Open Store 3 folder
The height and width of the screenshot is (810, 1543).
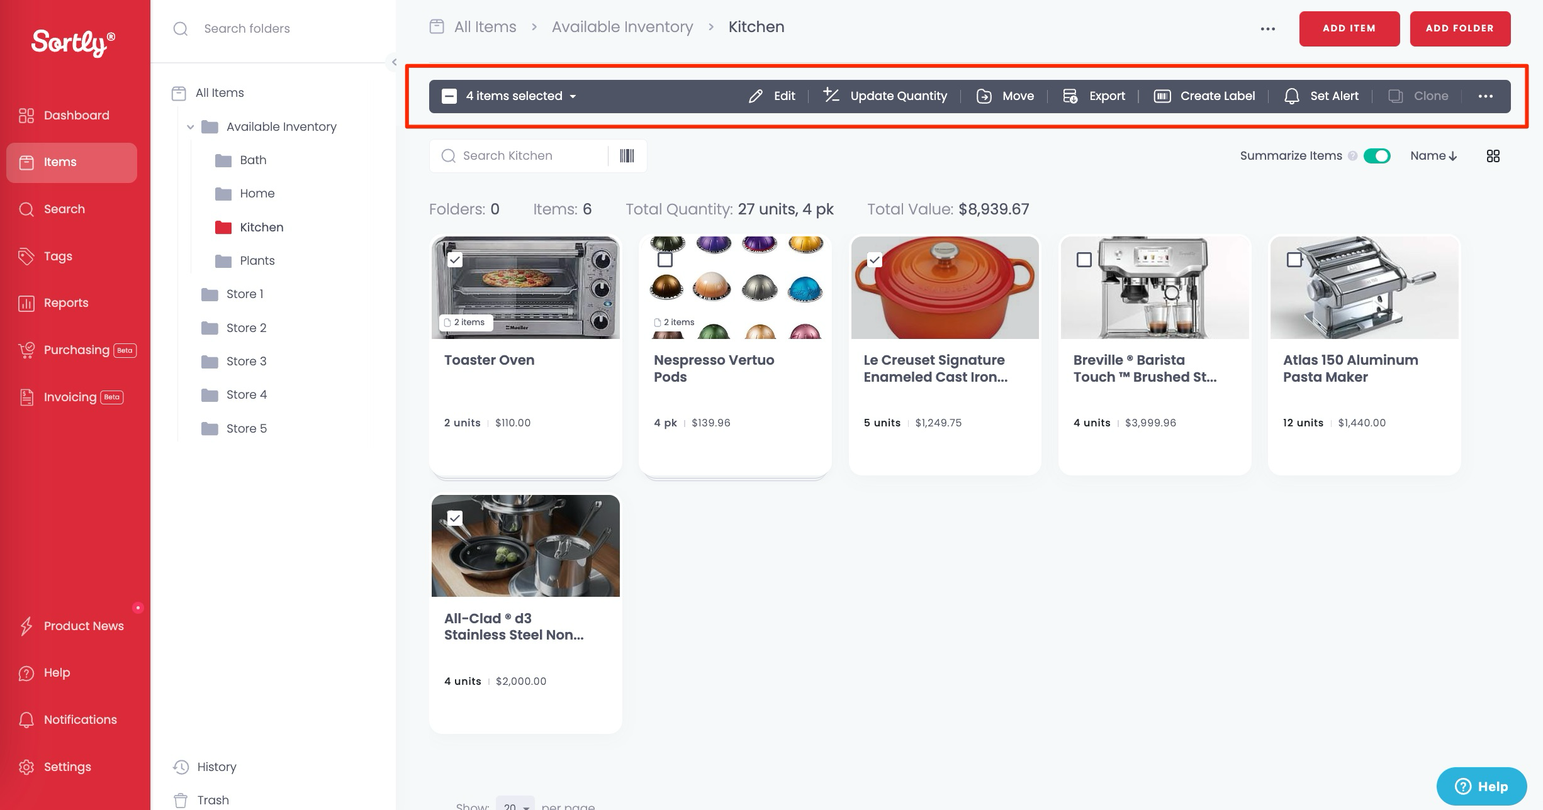click(233, 361)
